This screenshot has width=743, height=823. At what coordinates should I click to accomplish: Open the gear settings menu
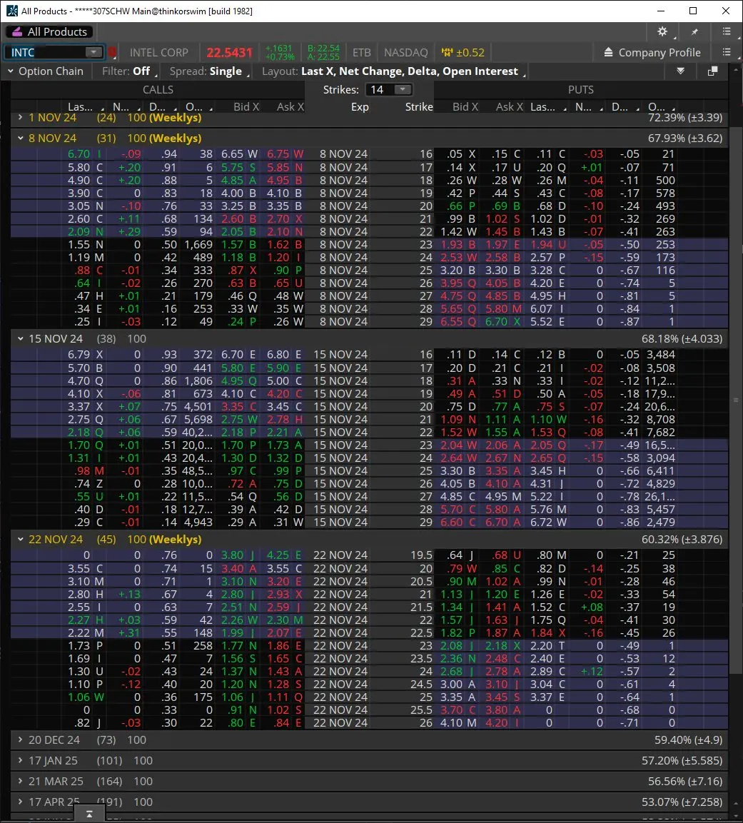coord(662,31)
